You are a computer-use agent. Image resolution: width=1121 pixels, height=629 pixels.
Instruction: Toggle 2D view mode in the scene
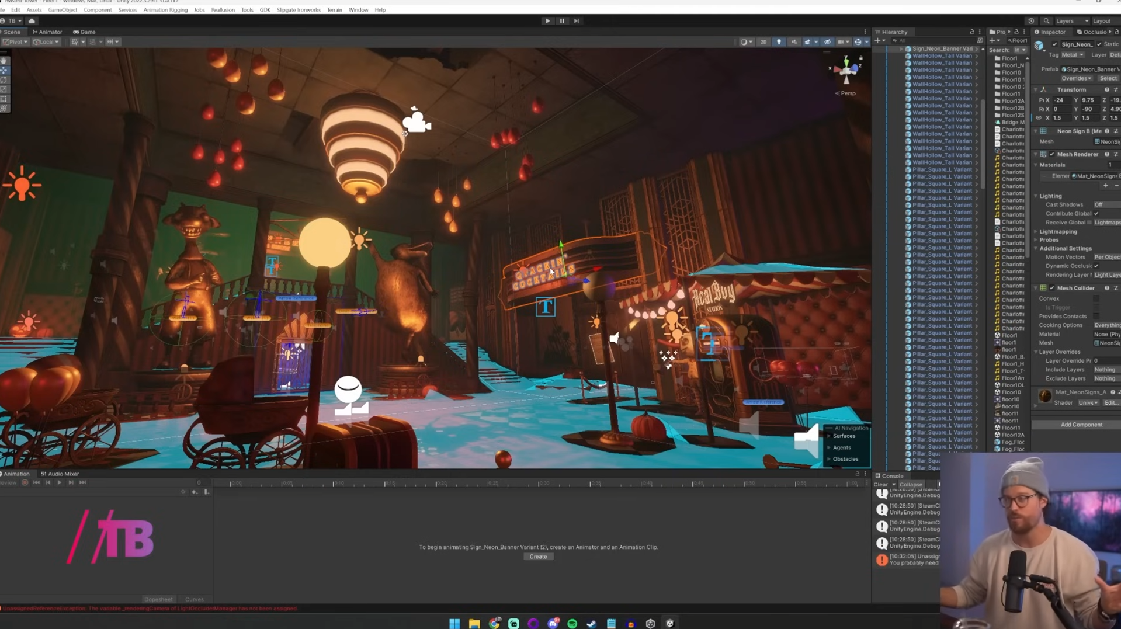click(x=763, y=42)
